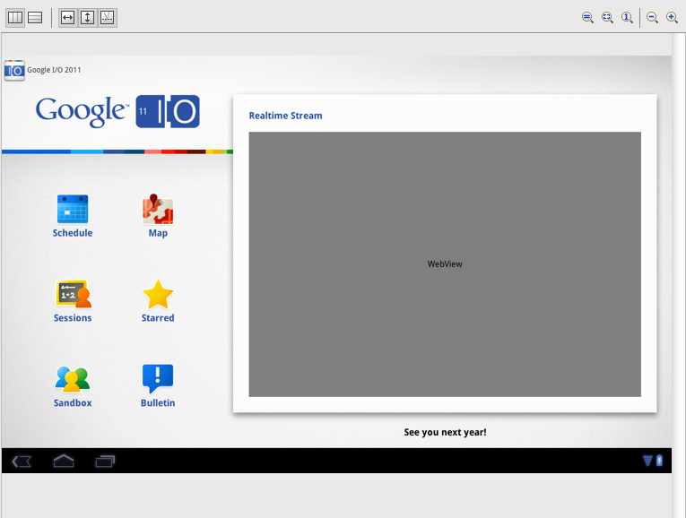This screenshot has height=518, width=686.
Task: Click the emulate real size zoom icon
Action: 587,17
